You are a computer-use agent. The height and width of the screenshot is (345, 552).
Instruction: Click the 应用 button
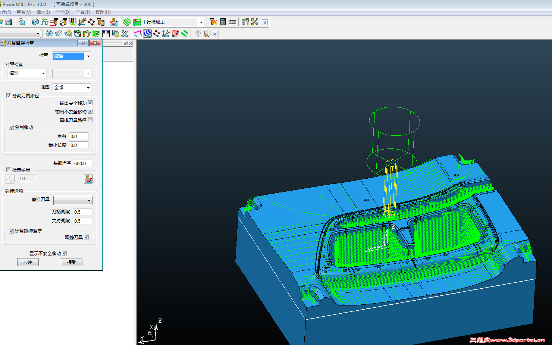[28, 262]
